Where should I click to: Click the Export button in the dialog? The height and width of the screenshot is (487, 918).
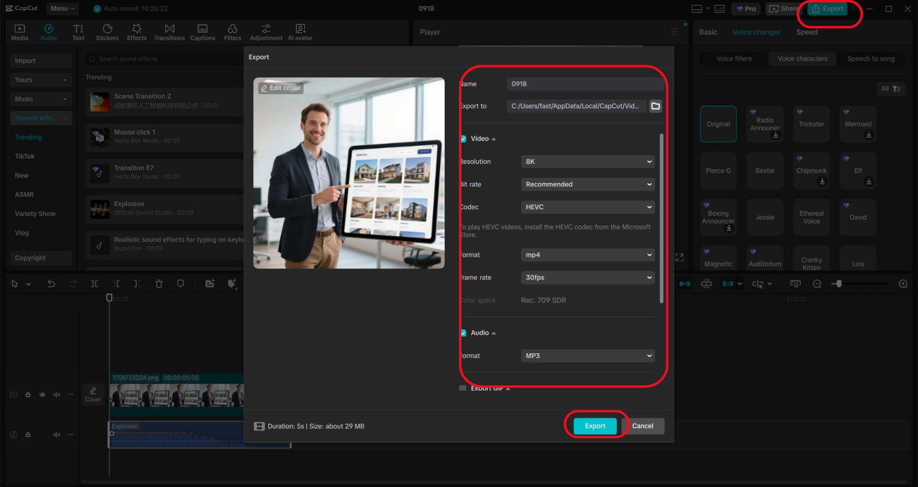[595, 426]
